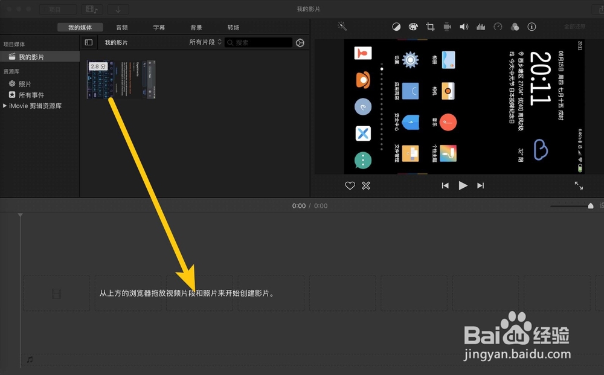Open the clip filter effects panel
Image resolution: width=604 pixels, height=375 pixels.
[515, 27]
